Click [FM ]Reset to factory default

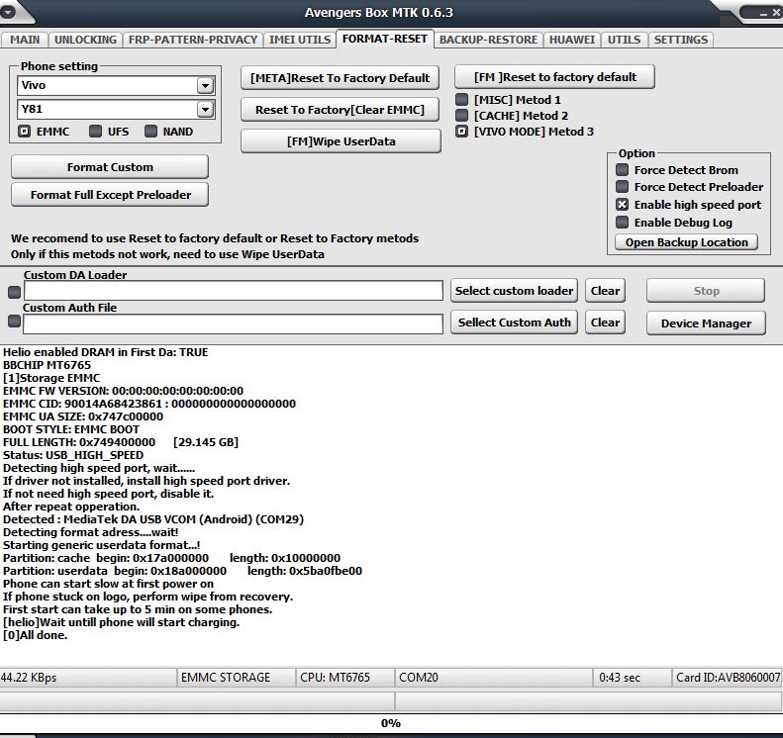tap(554, 77)
